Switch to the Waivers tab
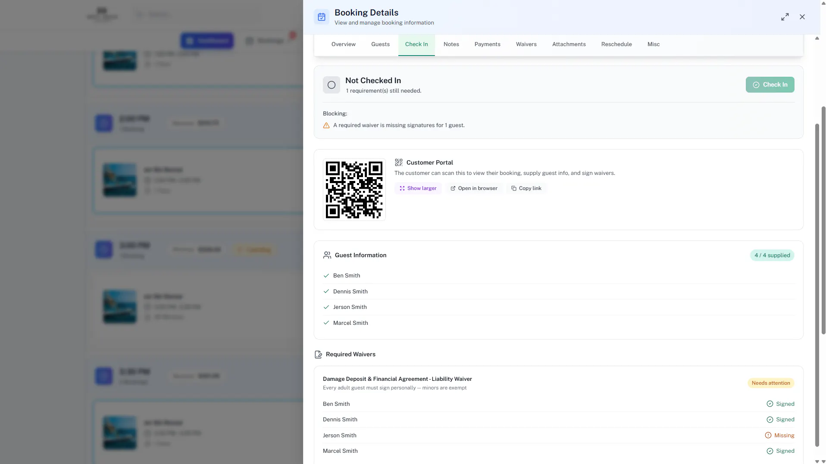This screenshot has height=464, width=826. [526, 44]
